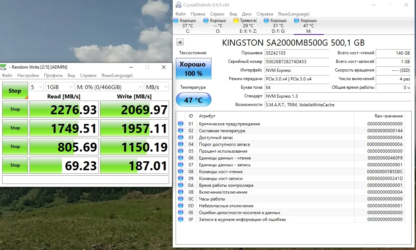Click status orb for 0B Включения/отключения
Viewport: 416px width, 250px height.
[181, 192]
